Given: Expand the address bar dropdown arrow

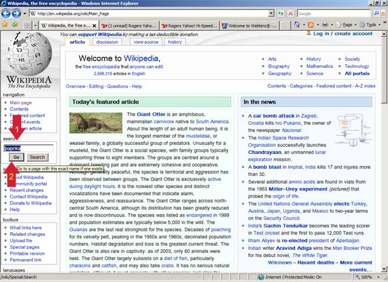Looking at the screenshot, I should coord(271,13).
